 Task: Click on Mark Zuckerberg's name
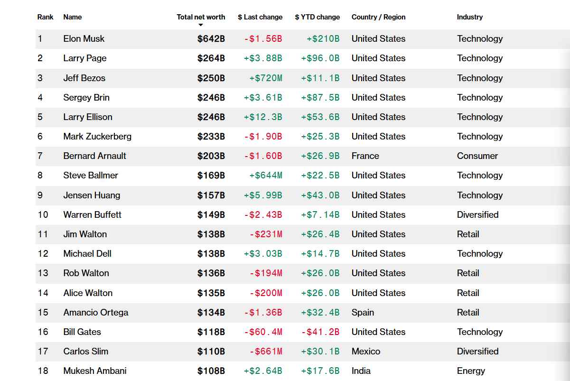[x=97, y=137]
